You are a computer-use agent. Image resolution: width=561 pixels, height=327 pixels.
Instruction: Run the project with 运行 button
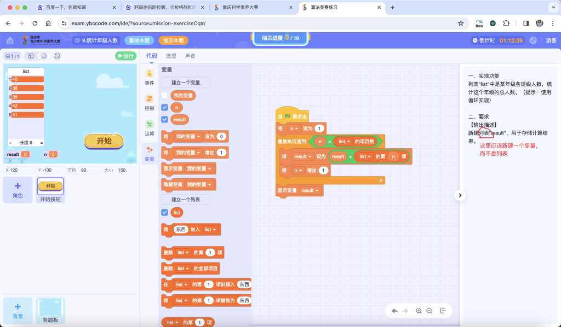point(125,56)
